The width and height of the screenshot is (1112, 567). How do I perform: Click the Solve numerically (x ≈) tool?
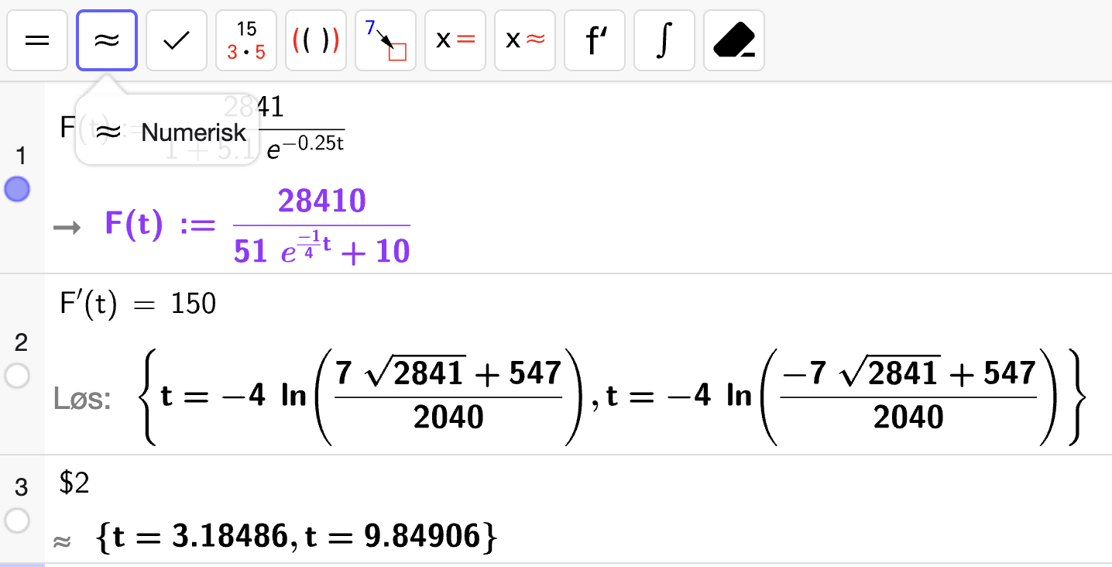[525, 40]
